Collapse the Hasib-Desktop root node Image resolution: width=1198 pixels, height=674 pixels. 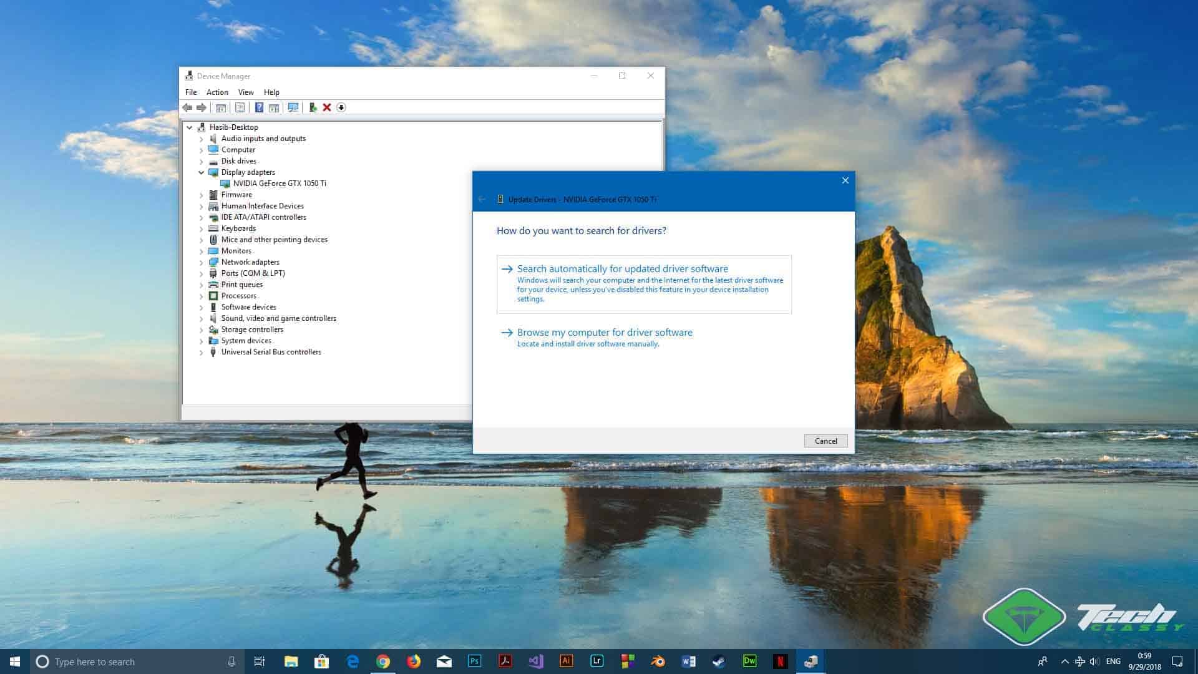click(189, 127)
